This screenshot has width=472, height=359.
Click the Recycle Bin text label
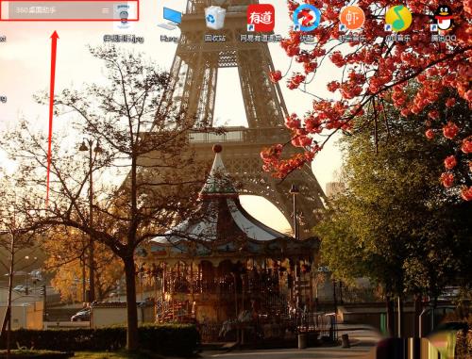[x=215, y=39]
